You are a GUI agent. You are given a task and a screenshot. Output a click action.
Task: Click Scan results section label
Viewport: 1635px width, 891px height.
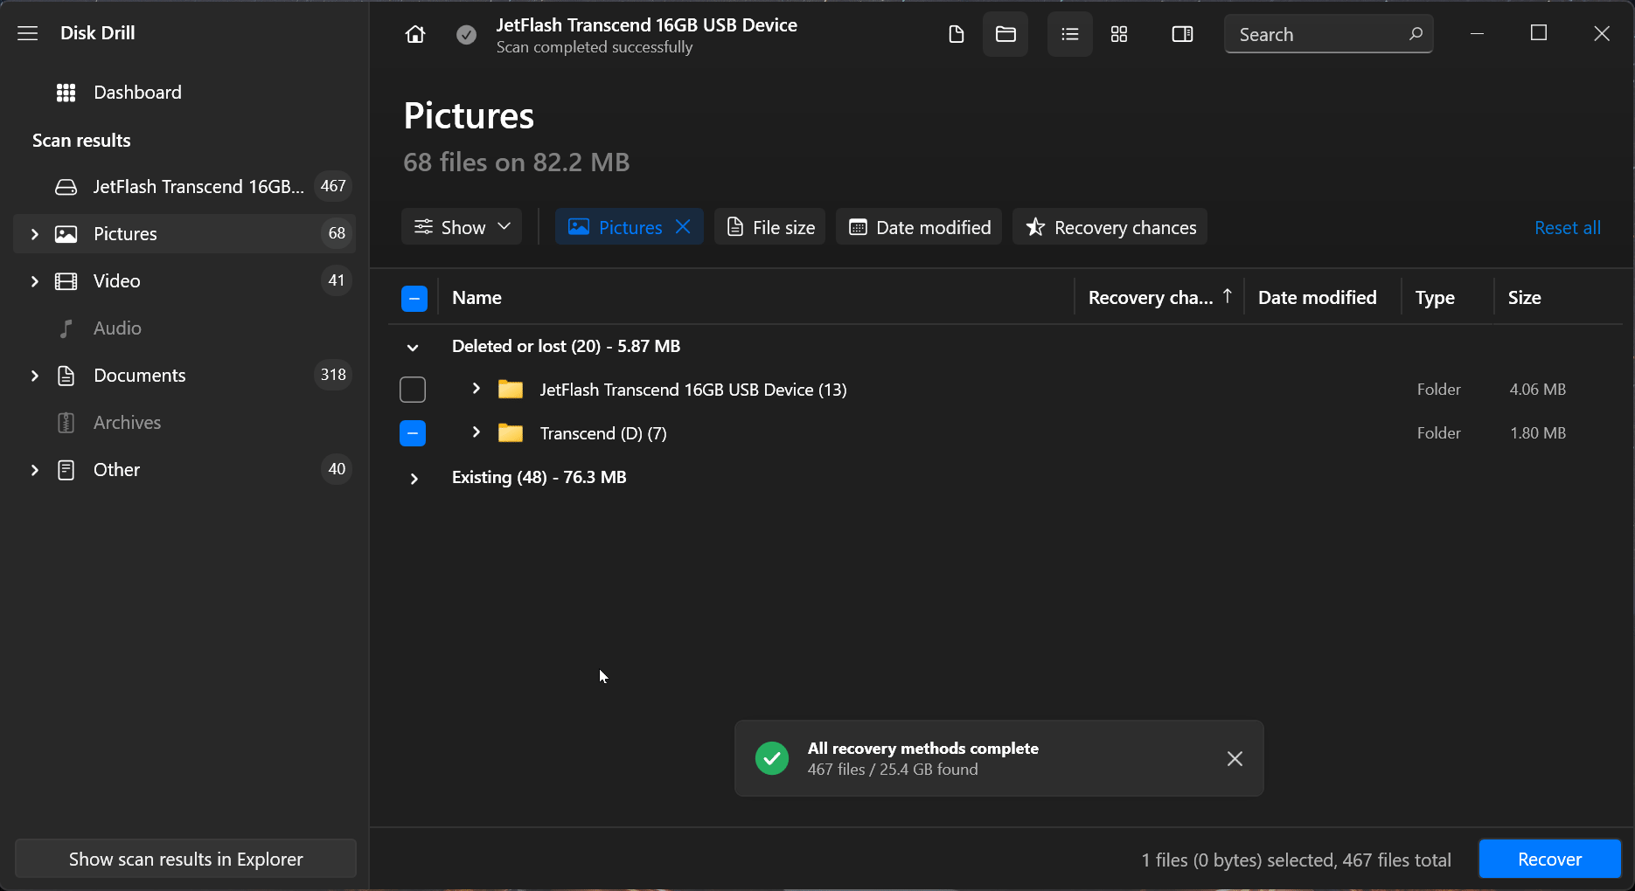81,141
